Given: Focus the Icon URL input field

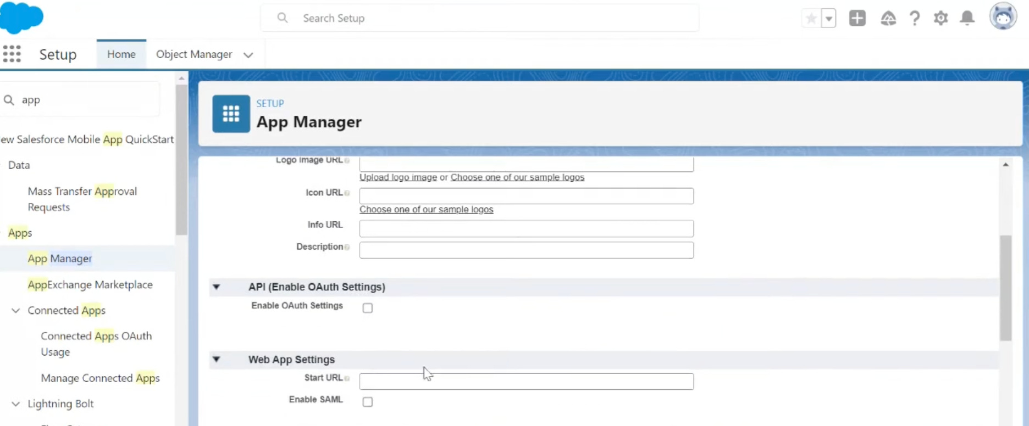Looking at the screenshot, I should click(527, 196).
